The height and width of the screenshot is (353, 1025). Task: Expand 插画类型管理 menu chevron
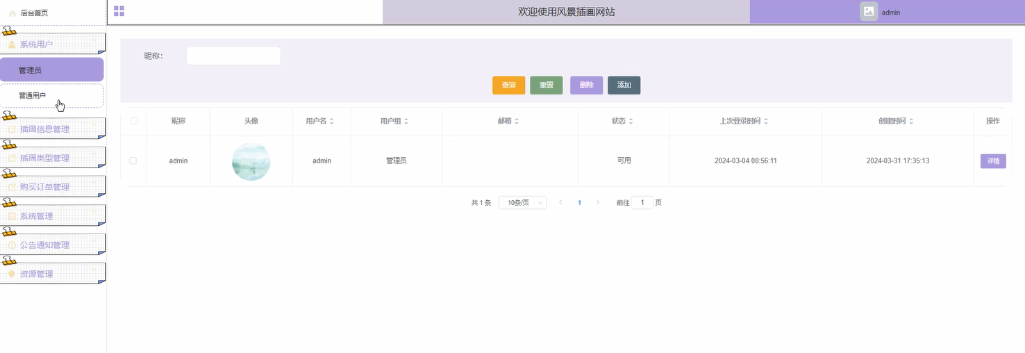click(x=94, y=155)
